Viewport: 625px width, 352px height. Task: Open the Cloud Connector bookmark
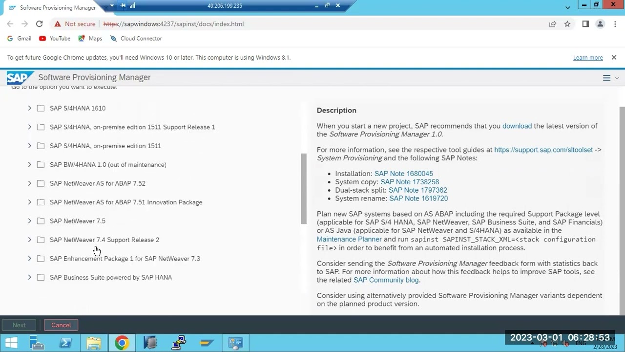pos(136,39)
